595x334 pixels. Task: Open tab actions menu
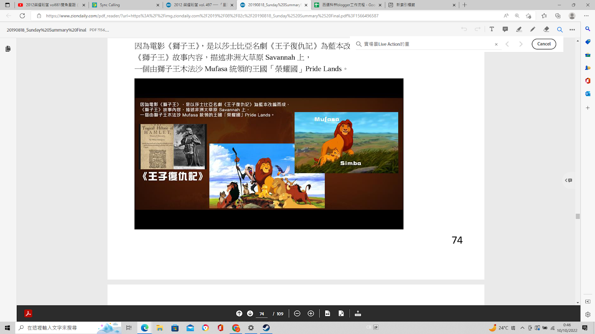pos(7,5)
